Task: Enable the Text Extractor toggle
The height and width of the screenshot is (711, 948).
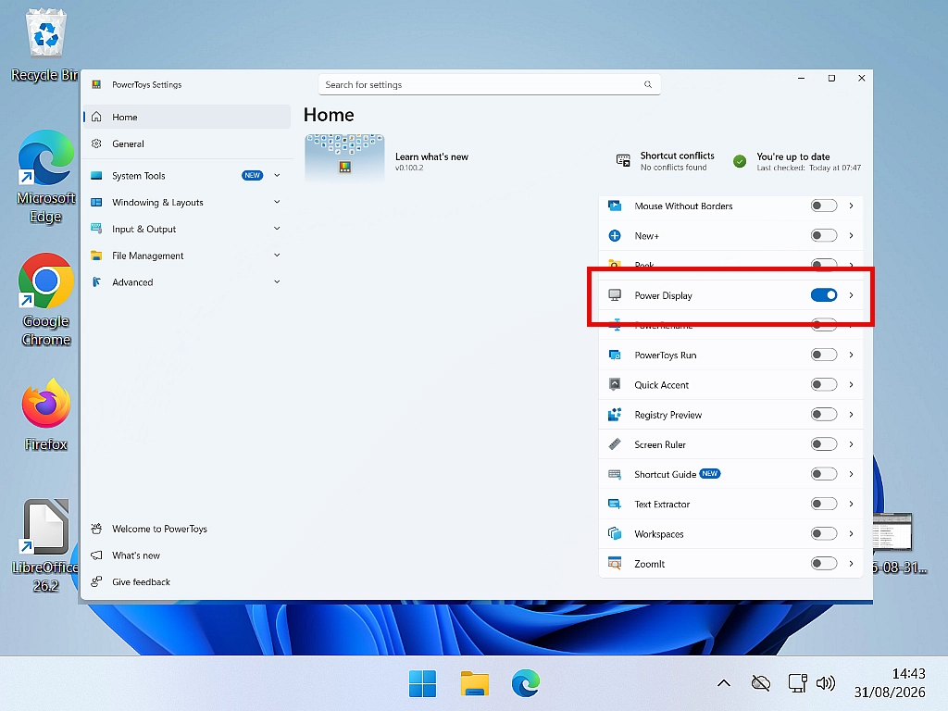Action: tap(823, 504)
